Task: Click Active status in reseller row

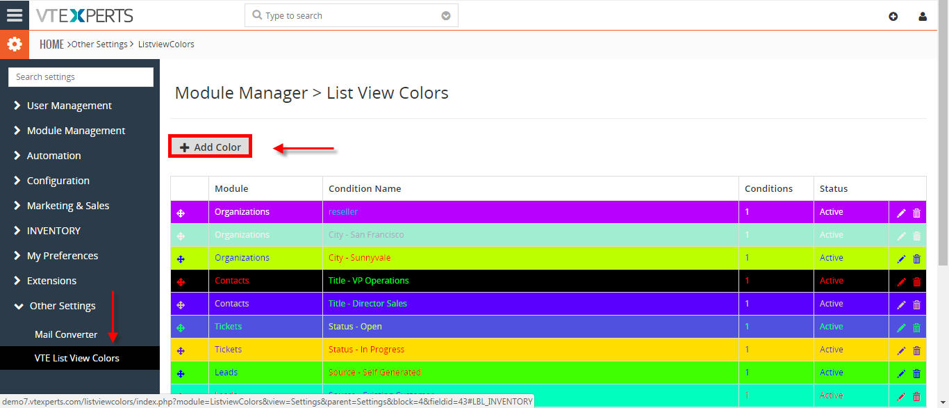Action: click(x=832, y=212)
